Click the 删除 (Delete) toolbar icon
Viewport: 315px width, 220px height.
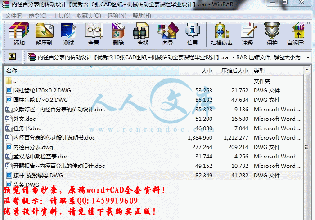[118, 31]
